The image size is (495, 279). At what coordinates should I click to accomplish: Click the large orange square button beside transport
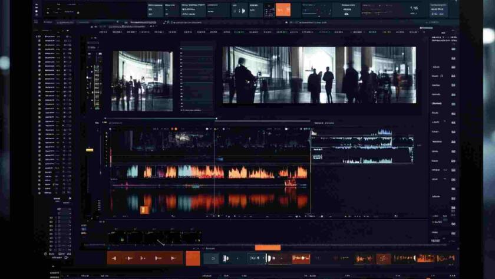[193, 258]
